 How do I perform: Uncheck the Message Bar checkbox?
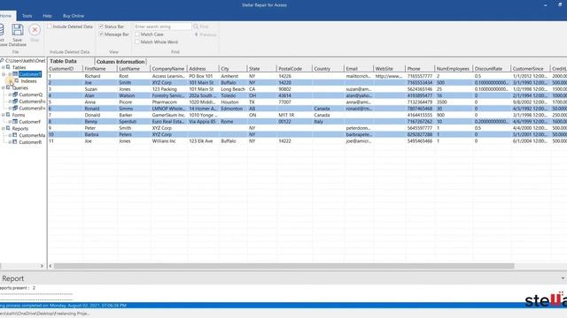pos(101,34)
